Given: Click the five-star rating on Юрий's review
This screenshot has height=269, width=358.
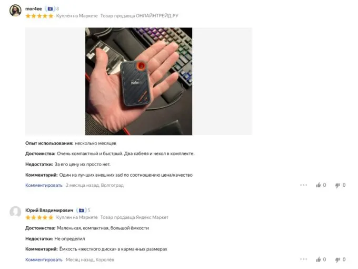Looking at the screenshot, I should (39, 217).
